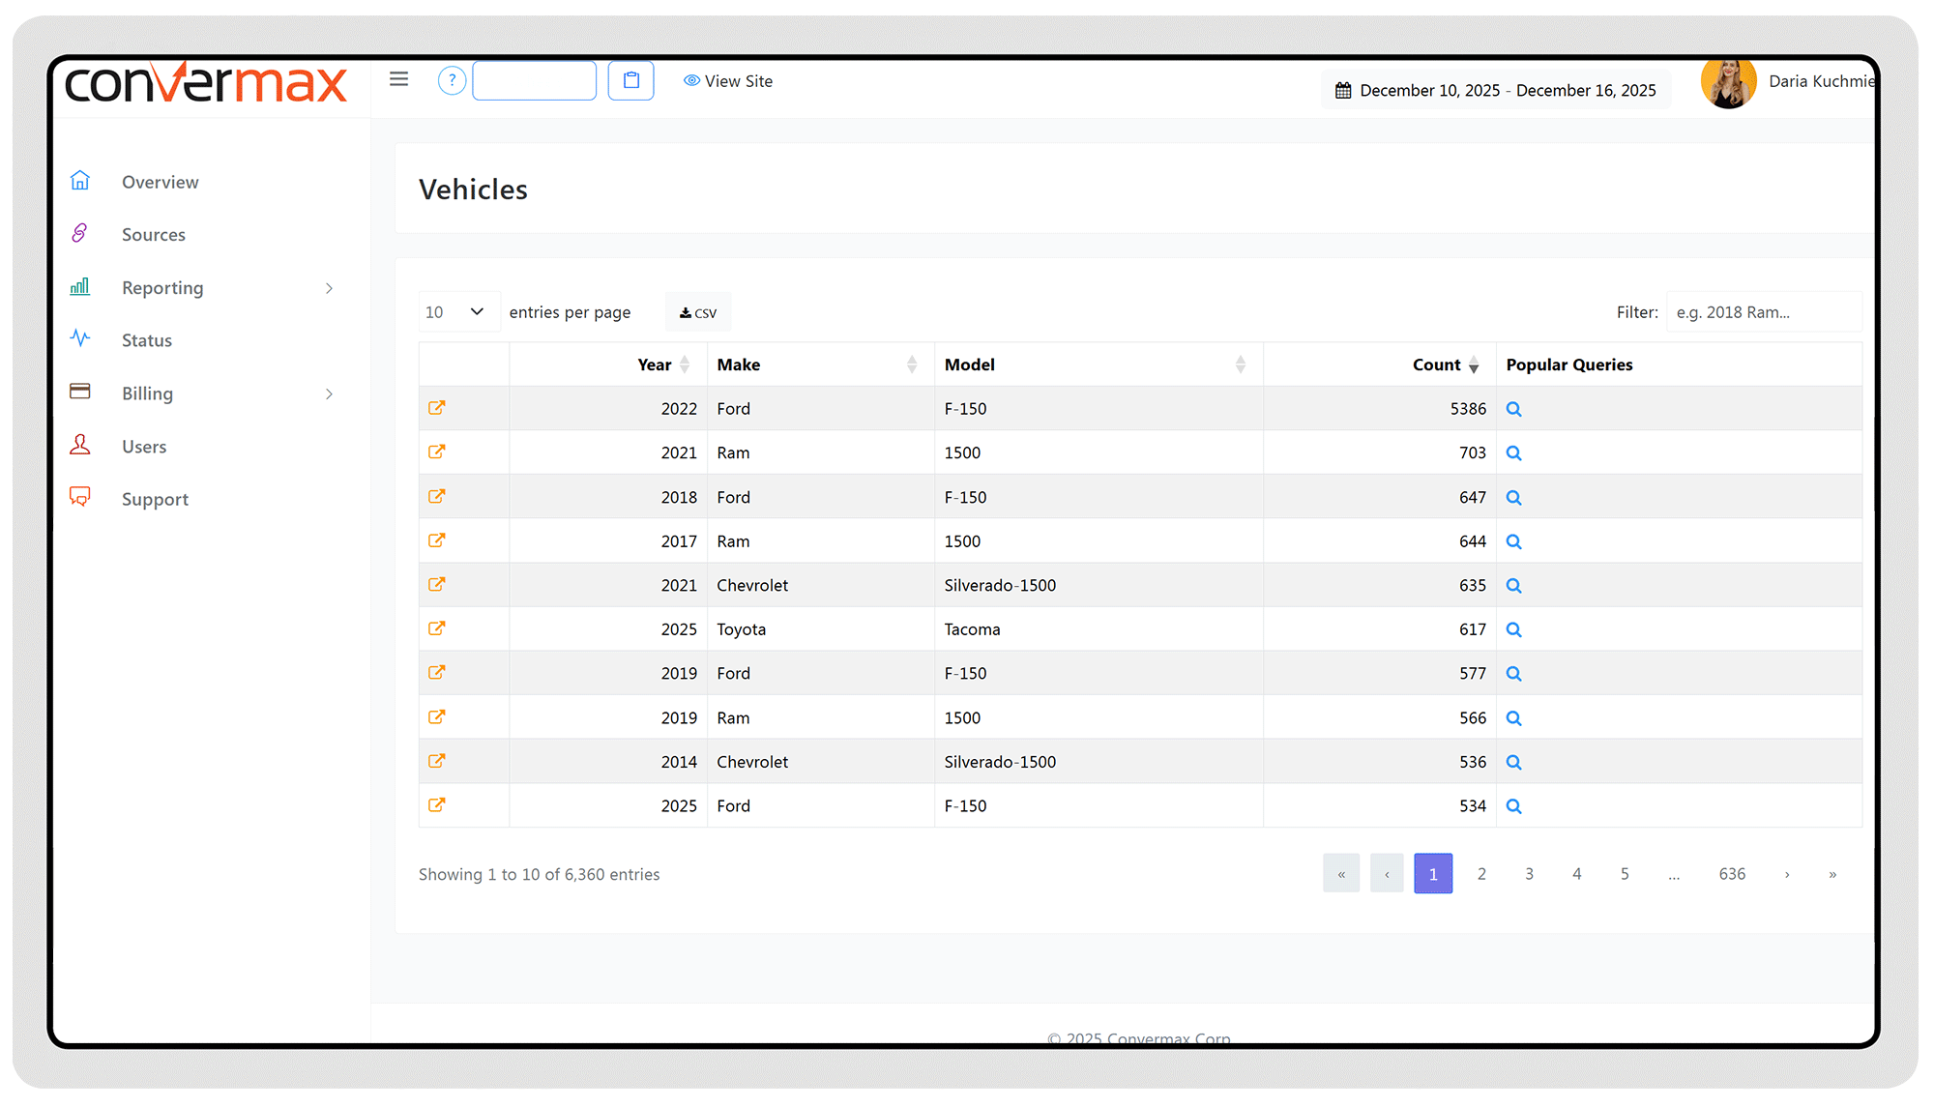Open the help question mark icon
1934x1108 pixels.
click(452, 80)
